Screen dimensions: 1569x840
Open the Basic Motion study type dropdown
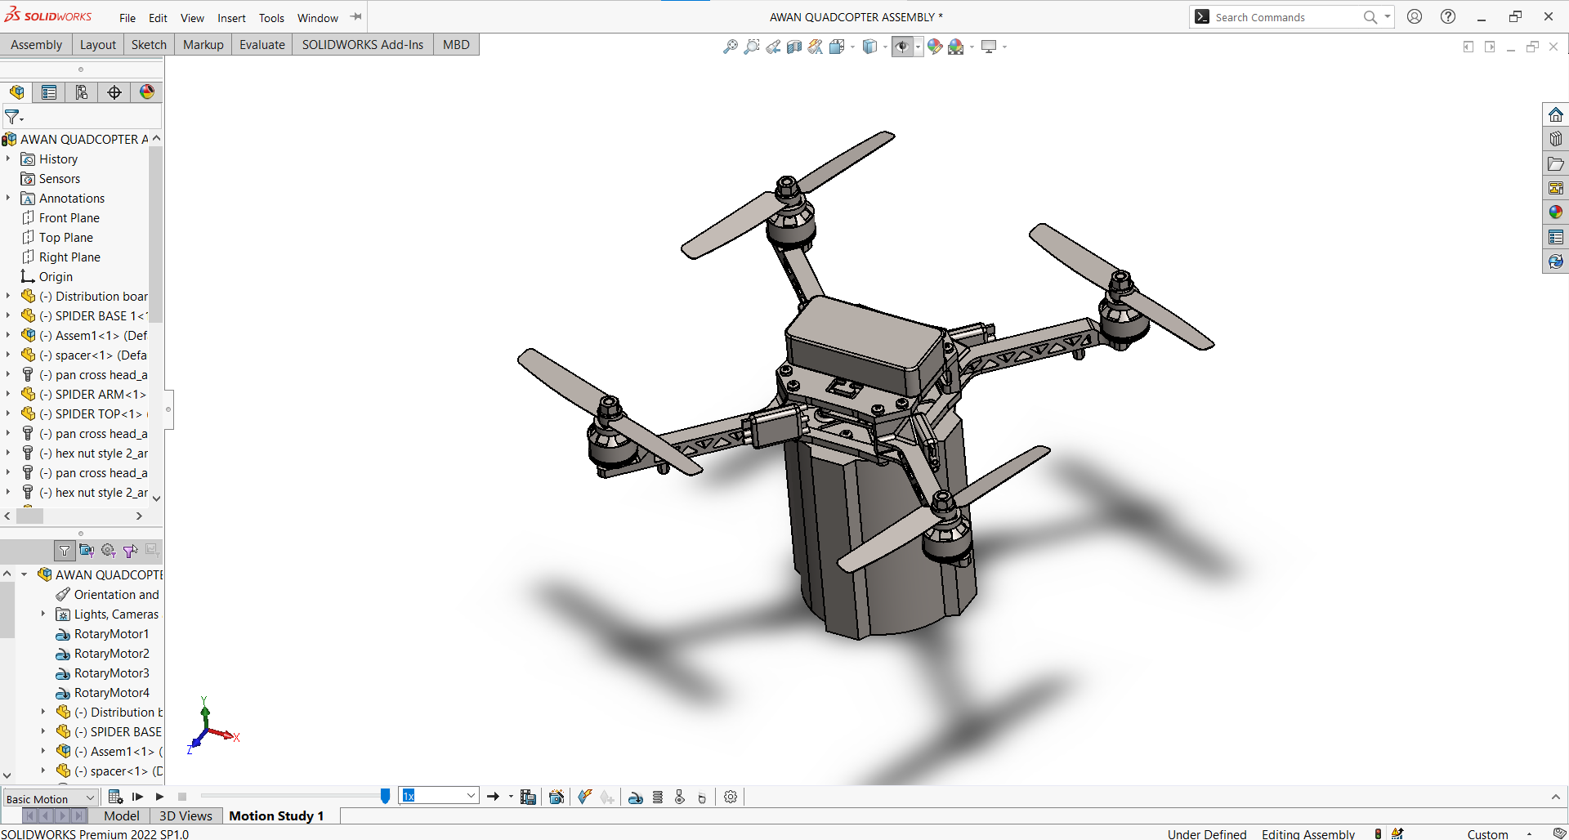(51, 798)
